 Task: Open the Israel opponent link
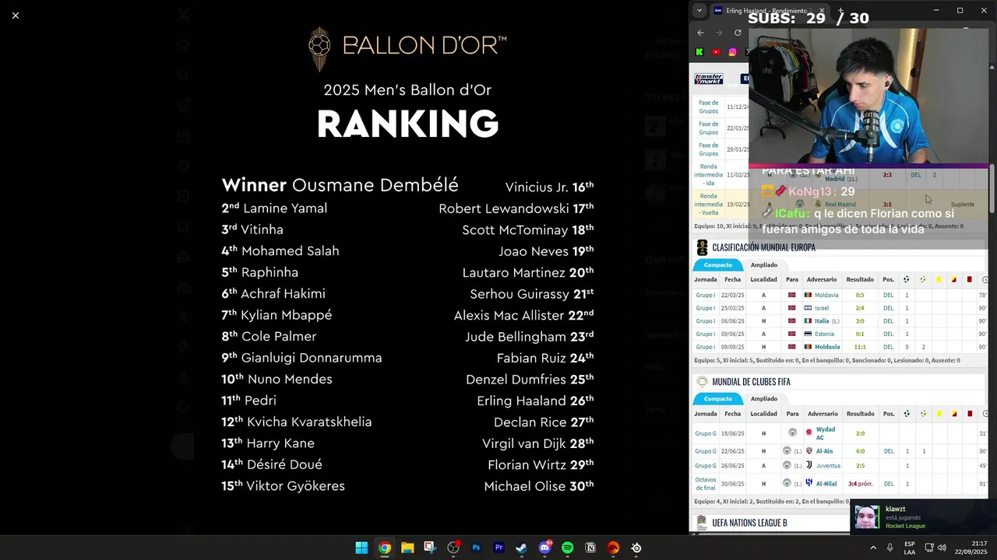pyautogui.click(x=822, y=308)
